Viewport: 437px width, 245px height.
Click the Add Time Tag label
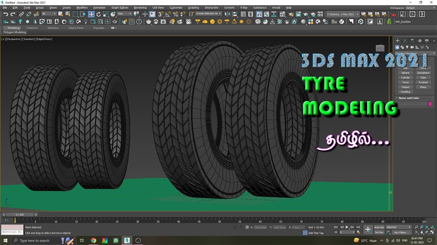tap(316, 233)
